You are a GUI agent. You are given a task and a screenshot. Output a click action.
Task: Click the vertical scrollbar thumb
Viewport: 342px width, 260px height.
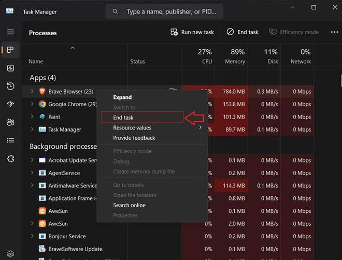click(340, 81)
